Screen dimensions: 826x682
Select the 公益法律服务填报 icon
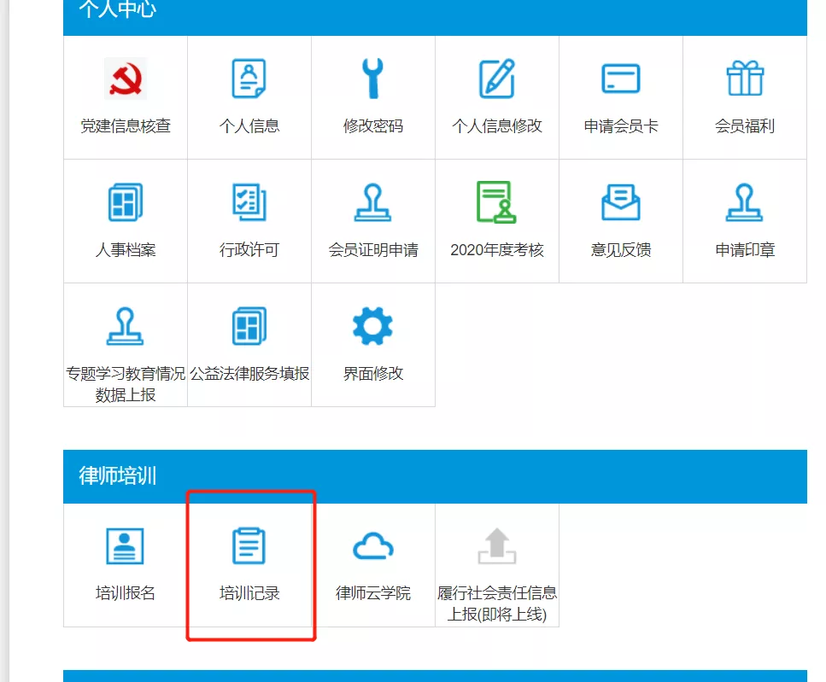[x=249, y=327]
